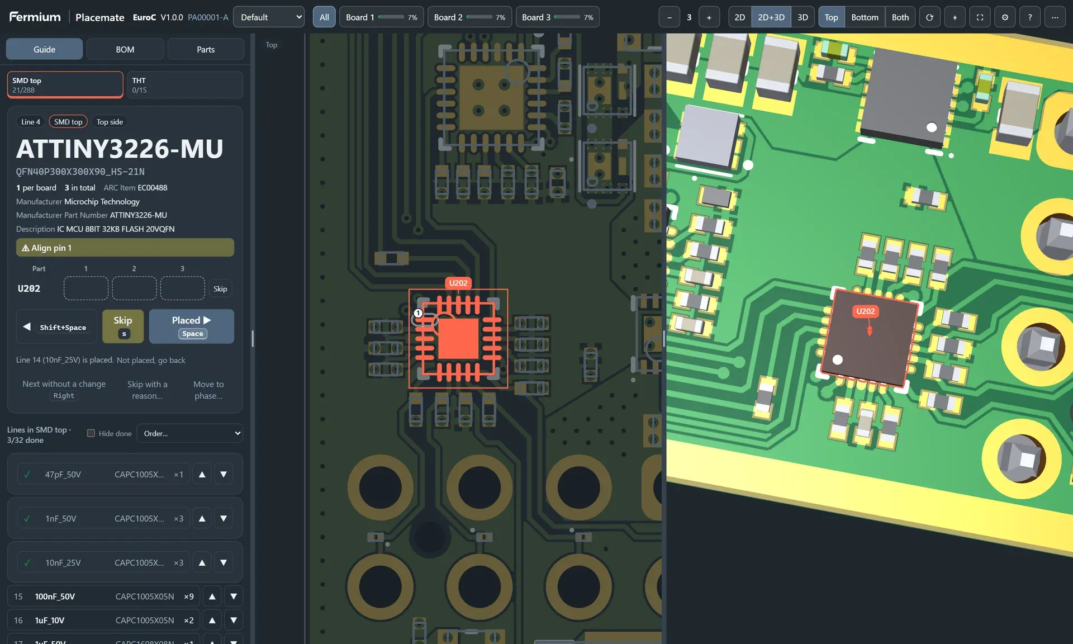Toggle fullscreen mode icon
This screenshot has height=644, width=1073.
pos(980,17)
